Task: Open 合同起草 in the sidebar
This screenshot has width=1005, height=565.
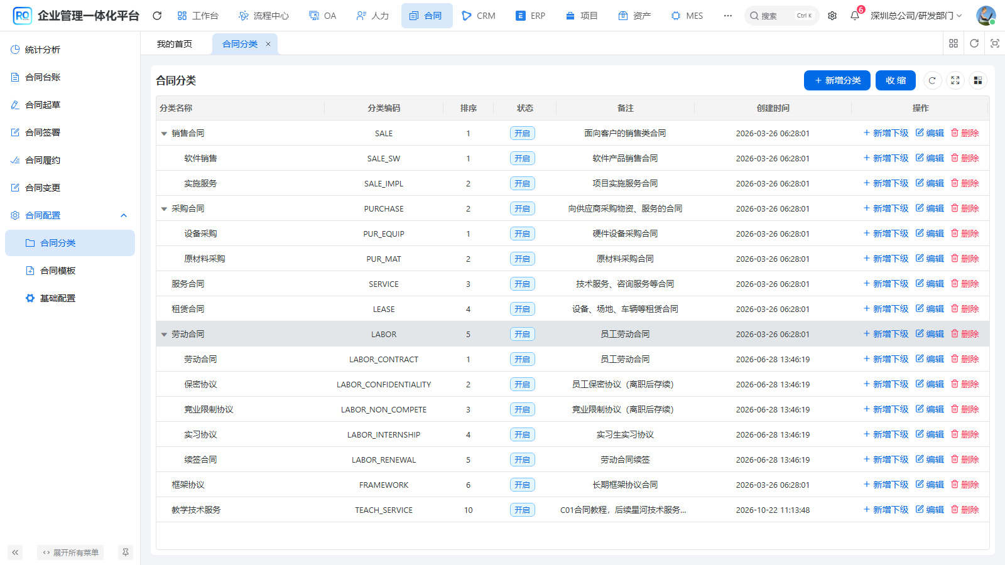Action: 70,105
